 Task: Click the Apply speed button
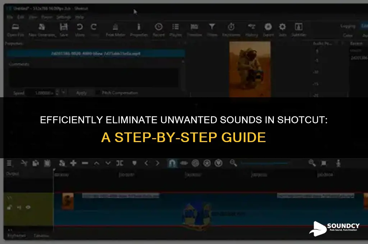pyautogui.click(x=81, y=93)
